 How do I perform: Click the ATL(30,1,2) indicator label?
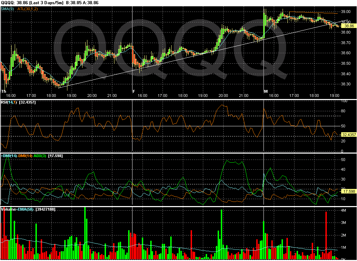[x=27, y=9]
